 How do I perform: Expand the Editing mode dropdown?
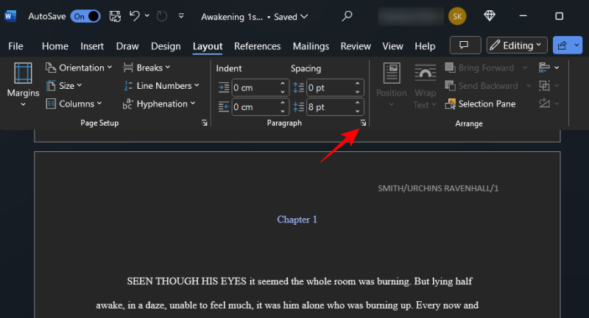517,46
